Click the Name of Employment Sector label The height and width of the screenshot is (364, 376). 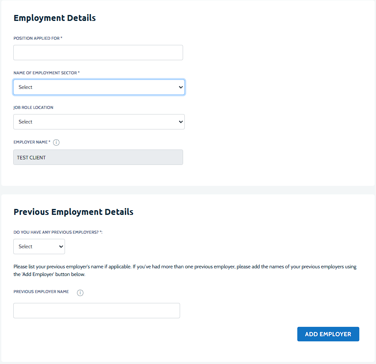[46, 73]
